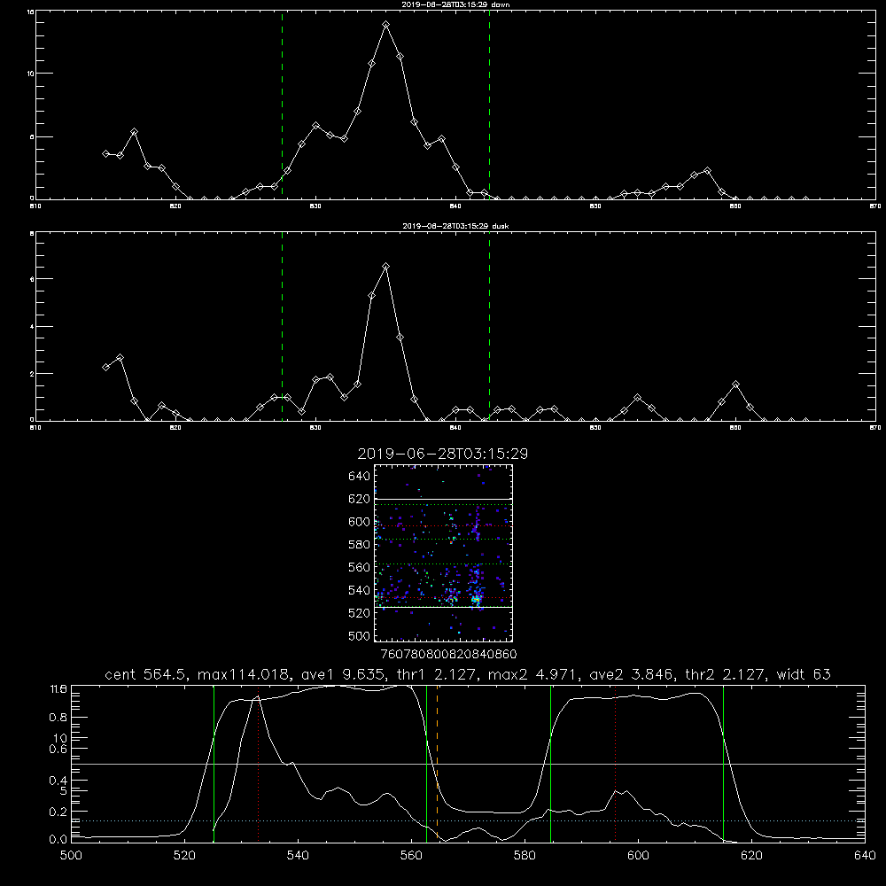Select the '10' y-axis label of dawn plot
The width and height of the screenshot is (886, 886).
point(30,74)
